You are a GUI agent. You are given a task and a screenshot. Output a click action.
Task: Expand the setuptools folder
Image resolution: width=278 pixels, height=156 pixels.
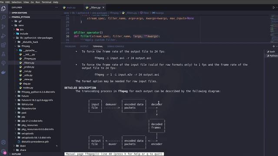tap(35, 133)
